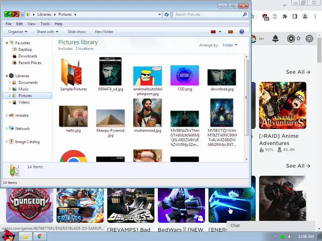Select the 6504474_sd.jpg thumbnail
Screen dimensions: 322x241
(110, 71)
